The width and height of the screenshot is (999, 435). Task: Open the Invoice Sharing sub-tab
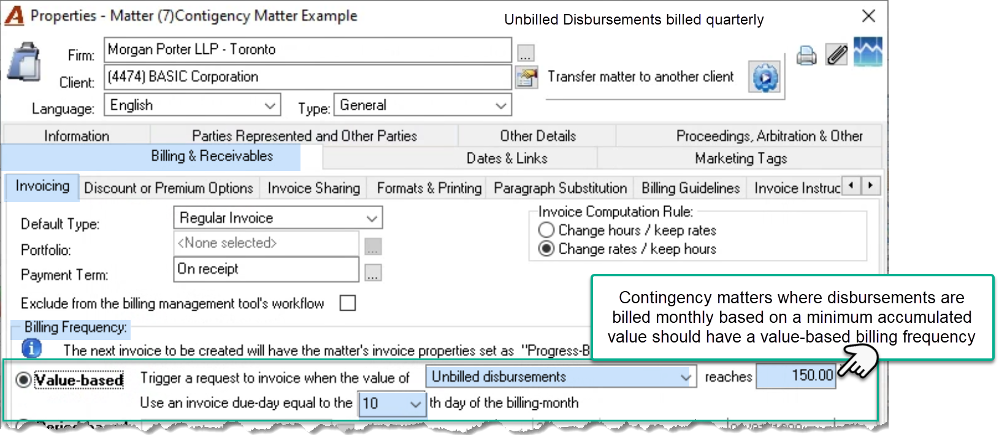313,188
